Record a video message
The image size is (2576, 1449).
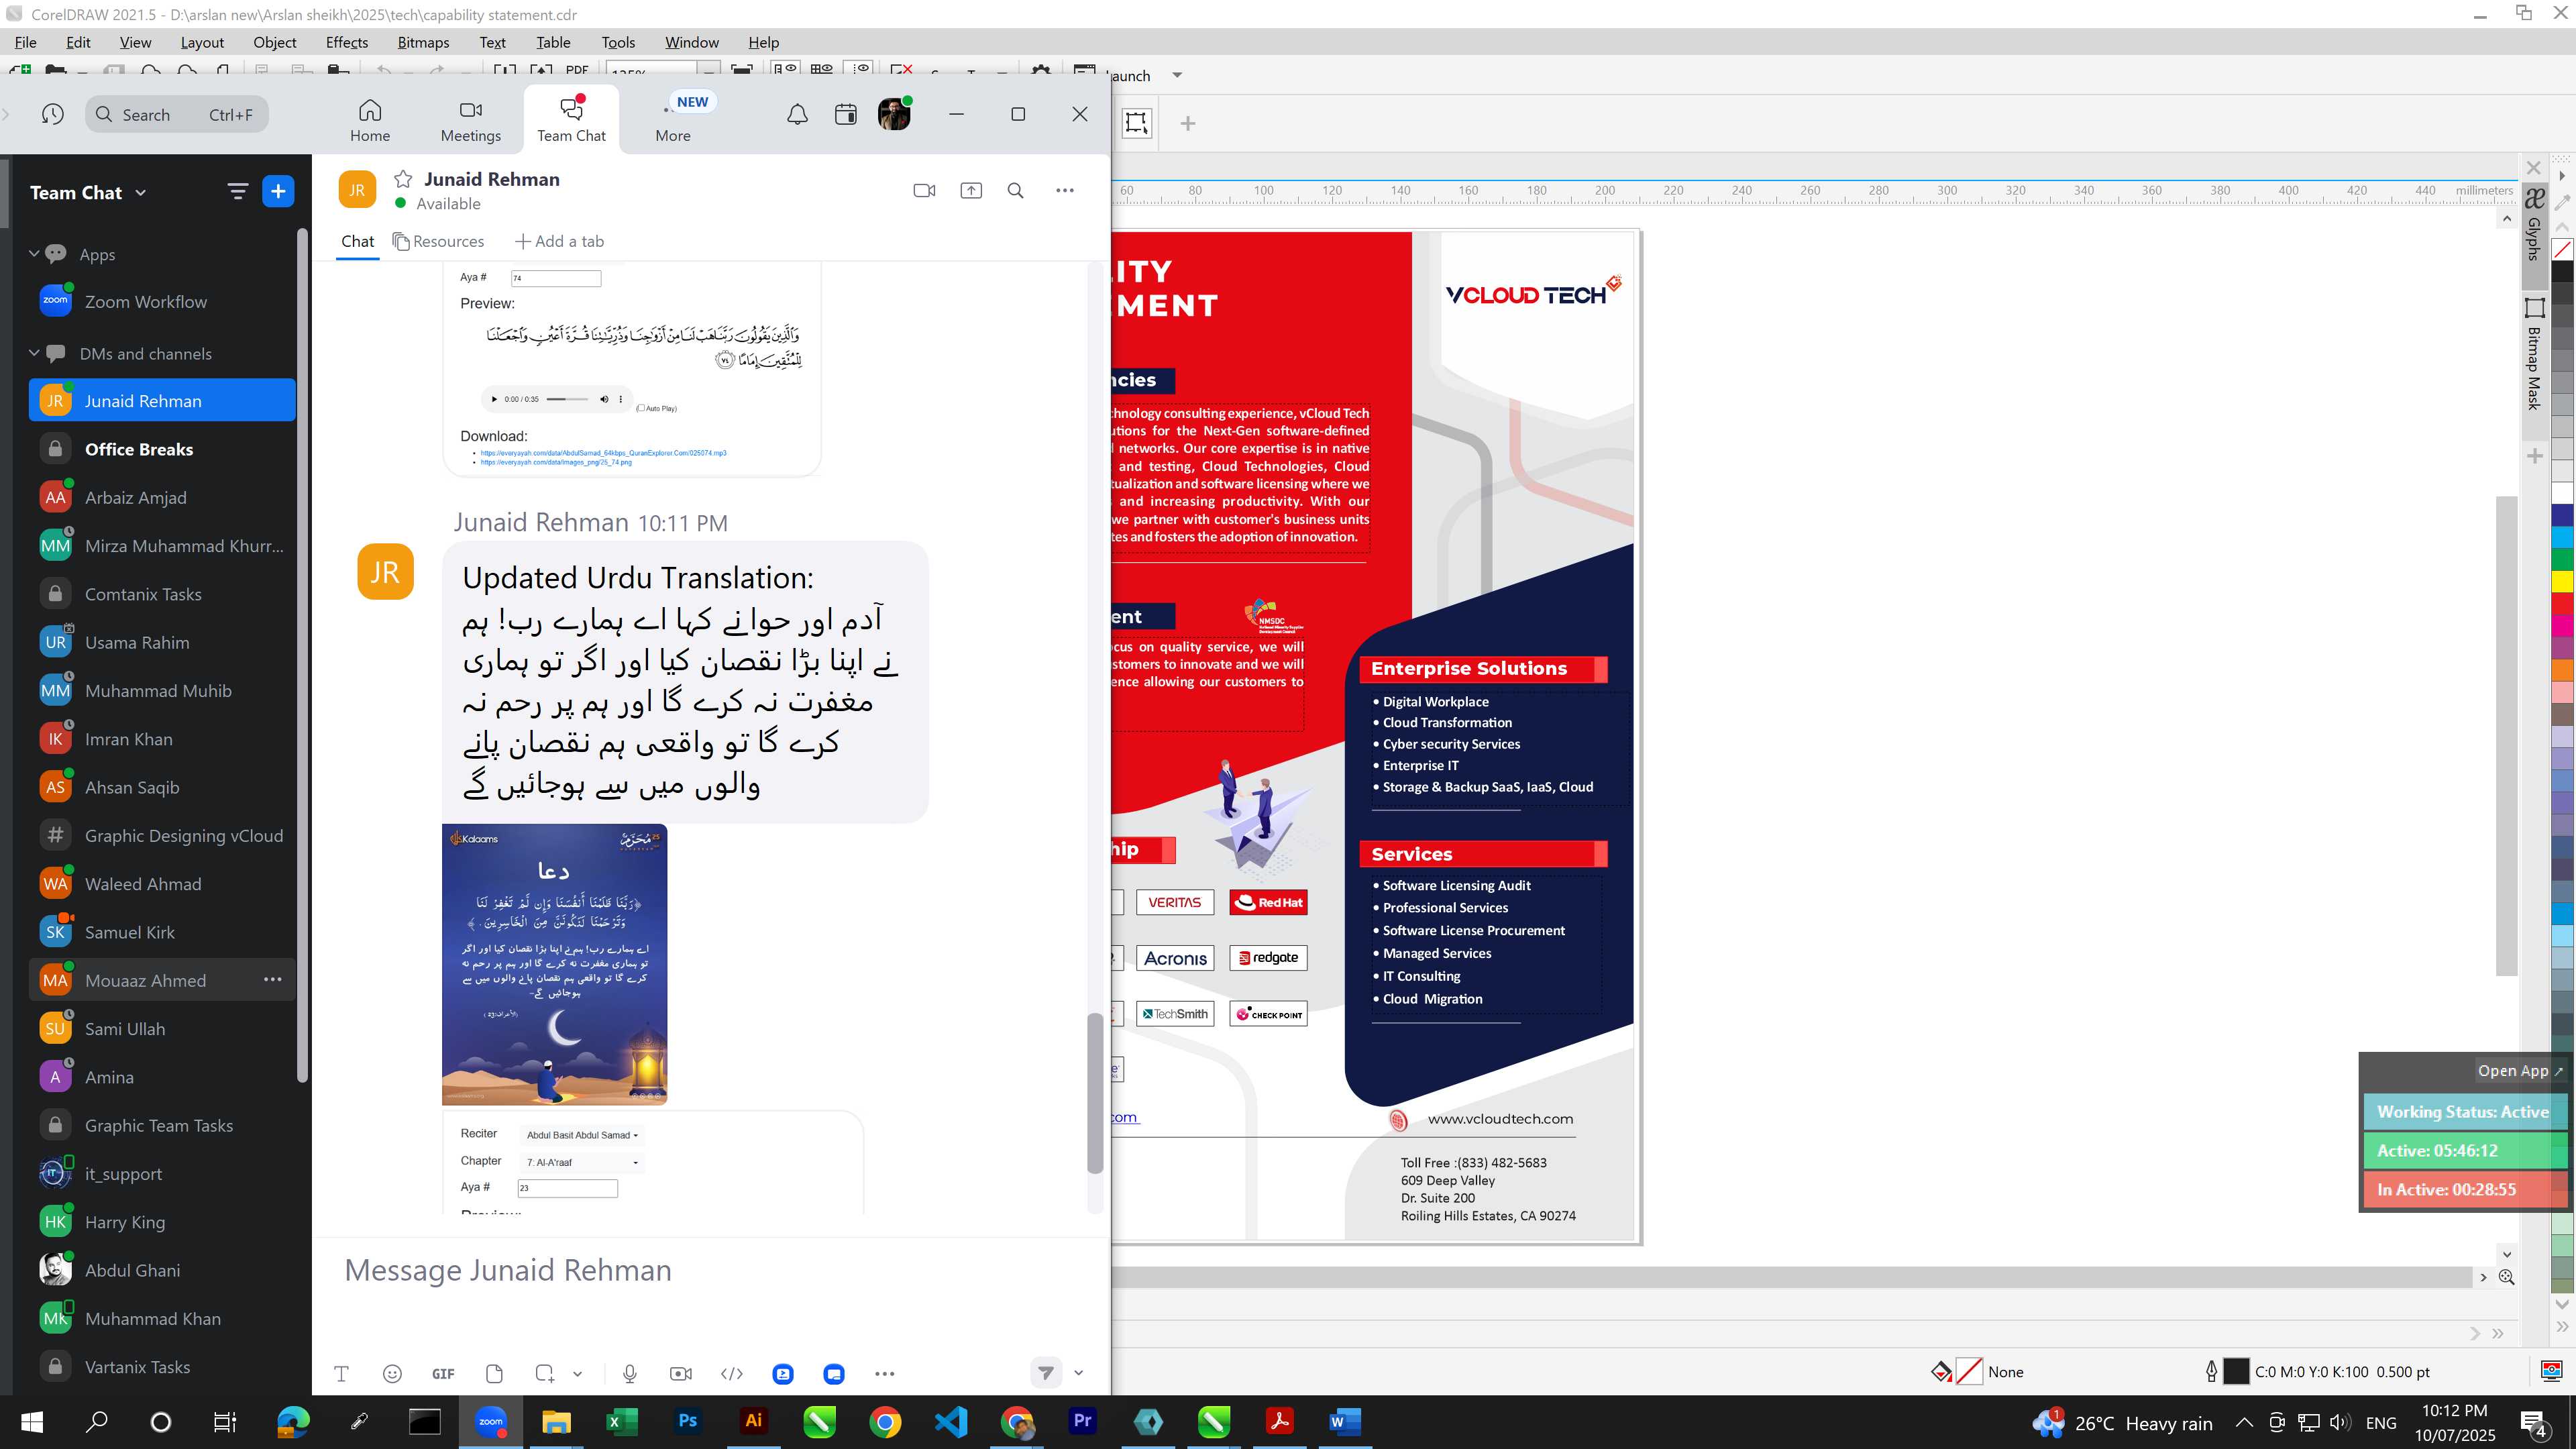click(681, 1373)
